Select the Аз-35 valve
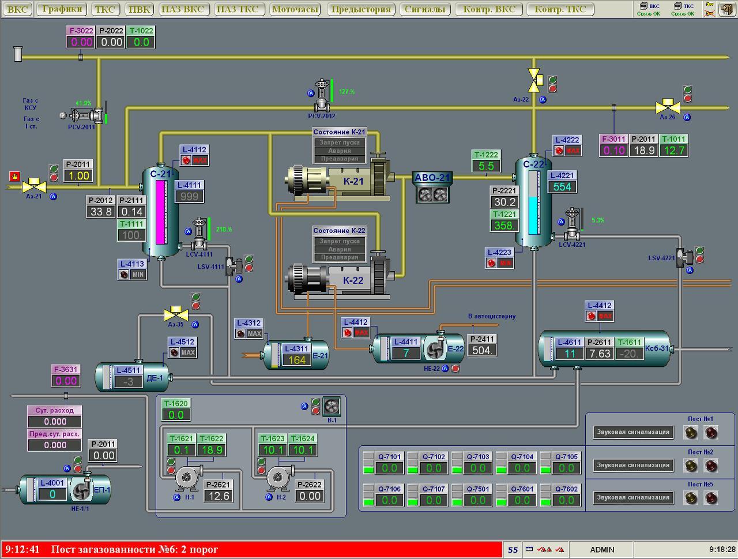The image size is (738, 559). (175, 315)
